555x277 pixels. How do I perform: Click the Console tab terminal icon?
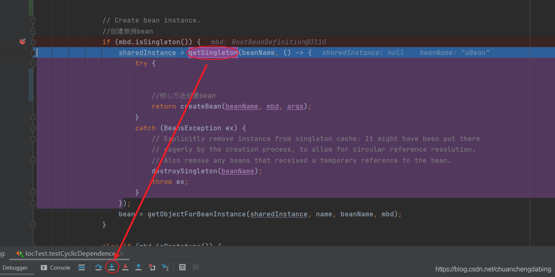pos(44,268)
